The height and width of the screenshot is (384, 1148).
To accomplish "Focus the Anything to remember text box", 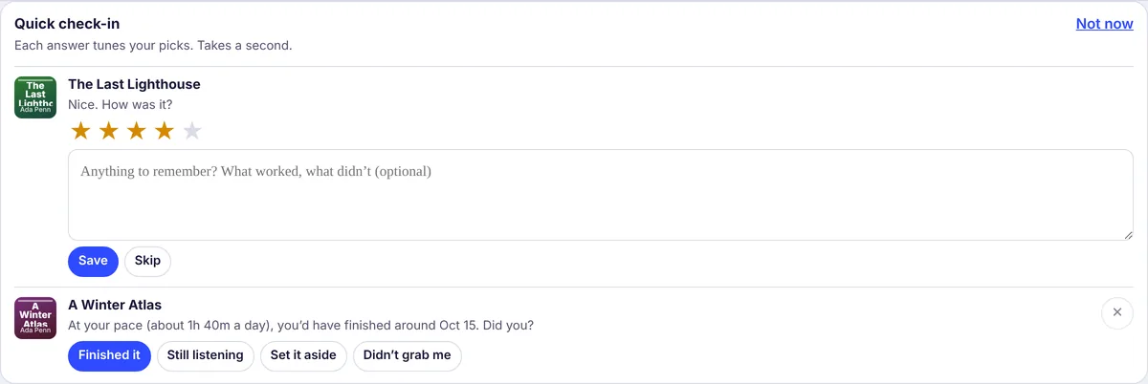I will click(601, 195).
